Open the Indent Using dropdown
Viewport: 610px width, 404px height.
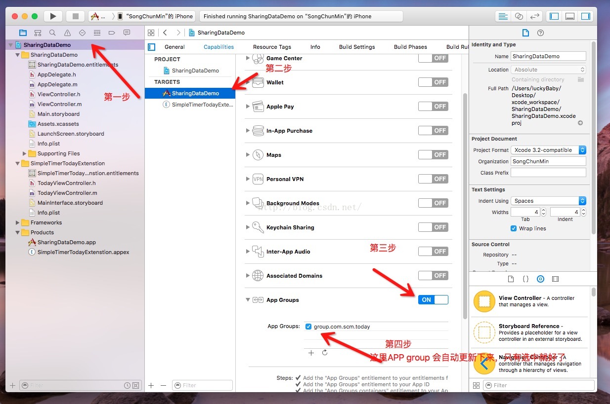tap(548, 201)
